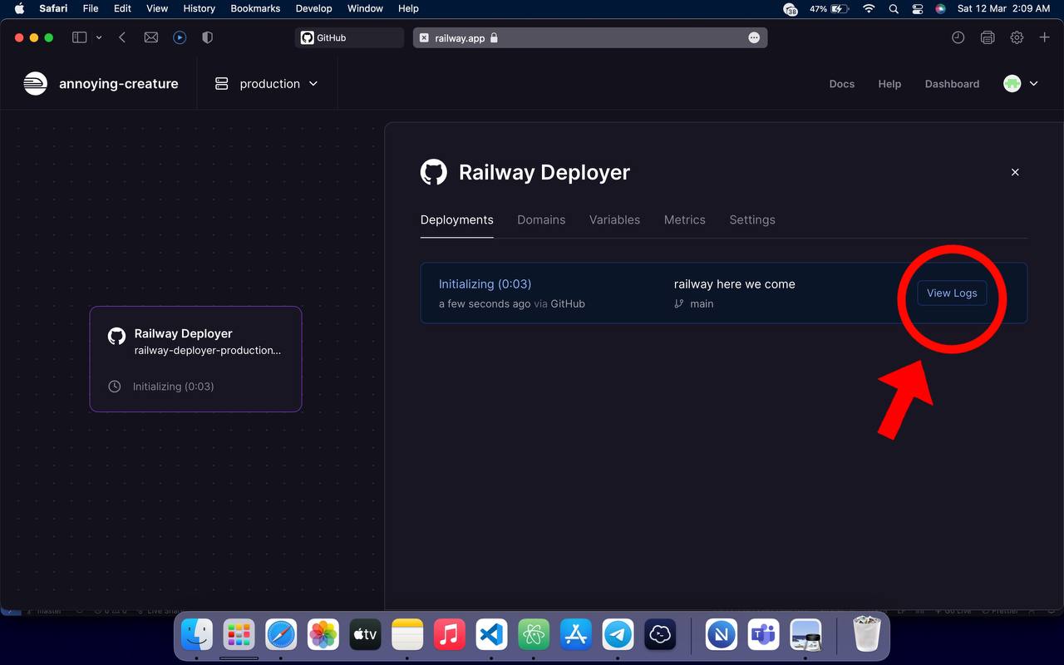Screen dimensions: 1064x665
Task: Open the Window menu
Action: point(365,8)
